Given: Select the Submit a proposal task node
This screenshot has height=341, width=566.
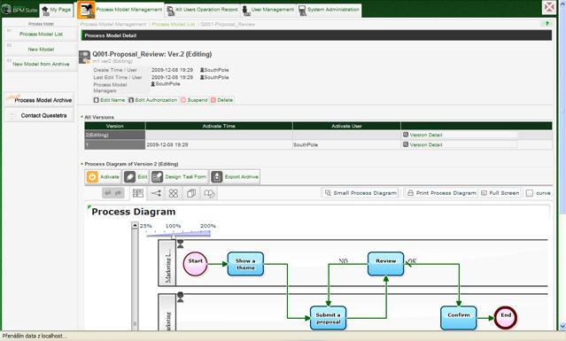Looking at the screenshot, I should pos(328,318).
